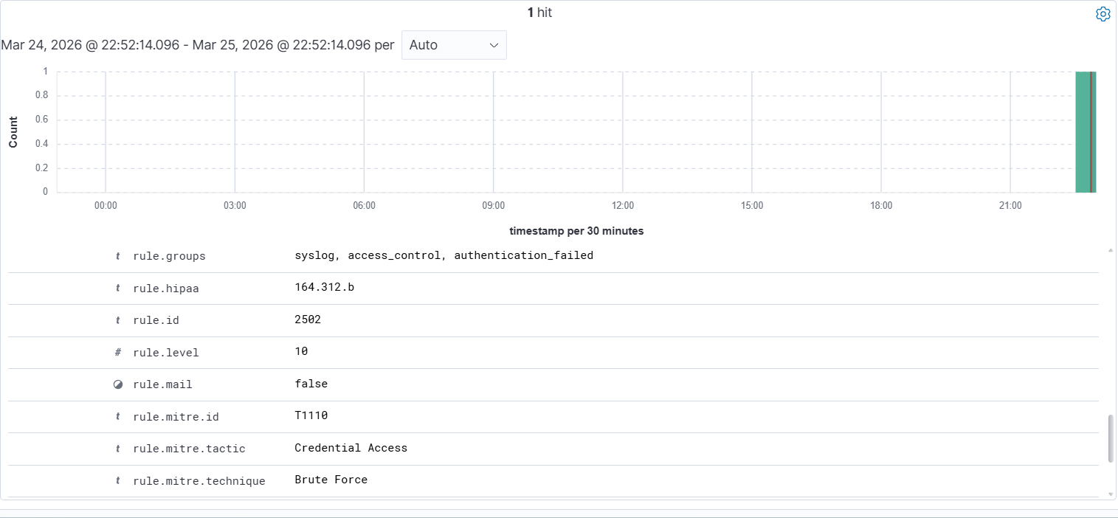Image resolution: width=1118 pixels, height=518 pixels.
Task: Click the type icon next to rule.id
Action: point(118,320)
